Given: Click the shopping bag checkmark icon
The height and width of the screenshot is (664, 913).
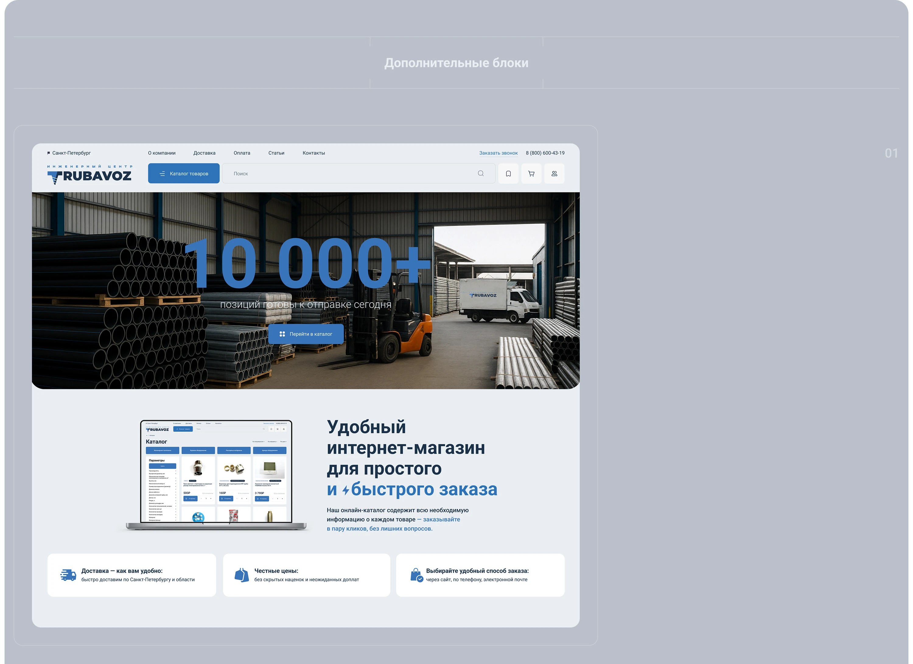Looking at the screenshot, I should 417,575.
